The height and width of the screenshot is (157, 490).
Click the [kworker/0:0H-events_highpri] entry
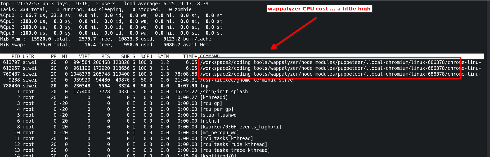coord(240,127)
